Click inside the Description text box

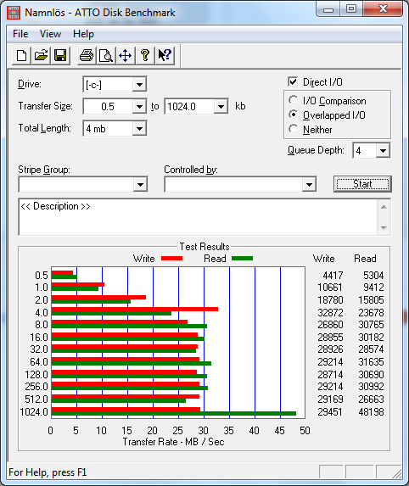[198, 217]
